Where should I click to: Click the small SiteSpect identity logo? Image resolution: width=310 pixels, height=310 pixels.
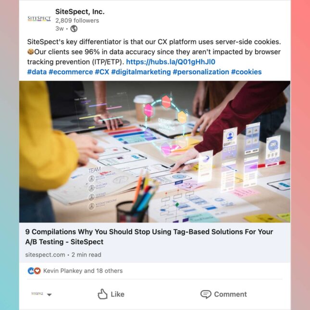[x=37, y=294]
